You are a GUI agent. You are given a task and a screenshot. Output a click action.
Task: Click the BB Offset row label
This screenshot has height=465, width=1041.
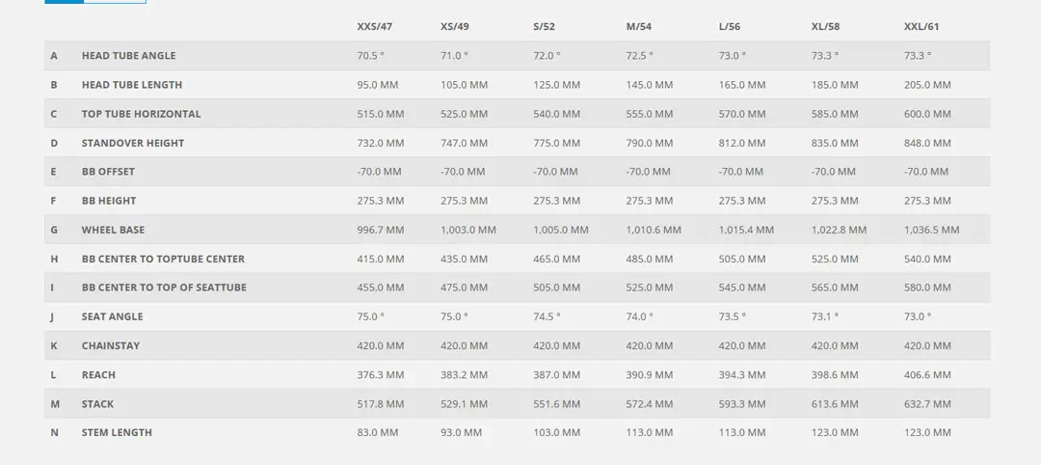coord(108,172)
